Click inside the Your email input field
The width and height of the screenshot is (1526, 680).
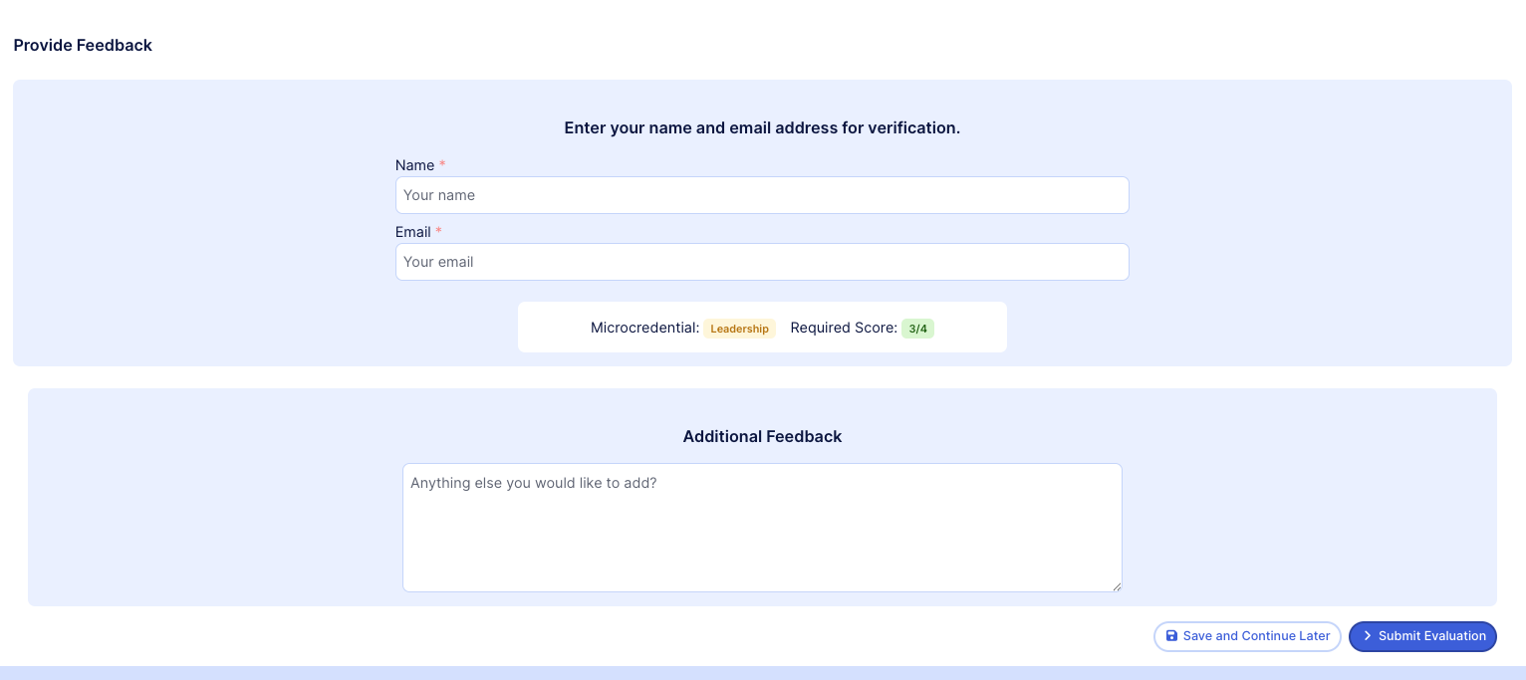(762, 262)
